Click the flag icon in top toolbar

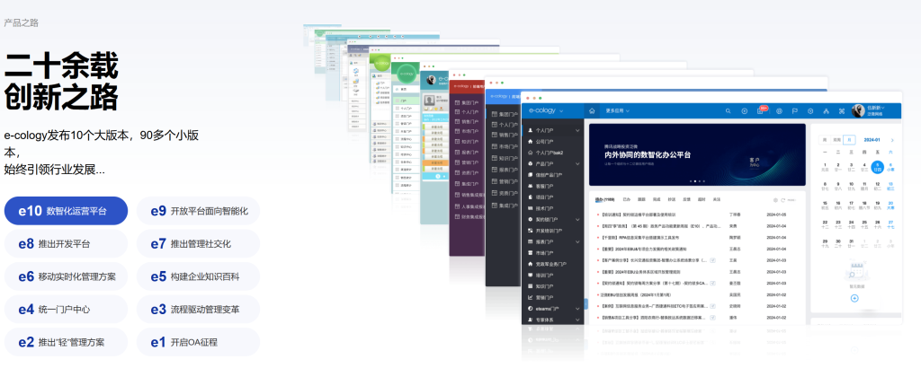pyautogui.click(x=793, y=110)
